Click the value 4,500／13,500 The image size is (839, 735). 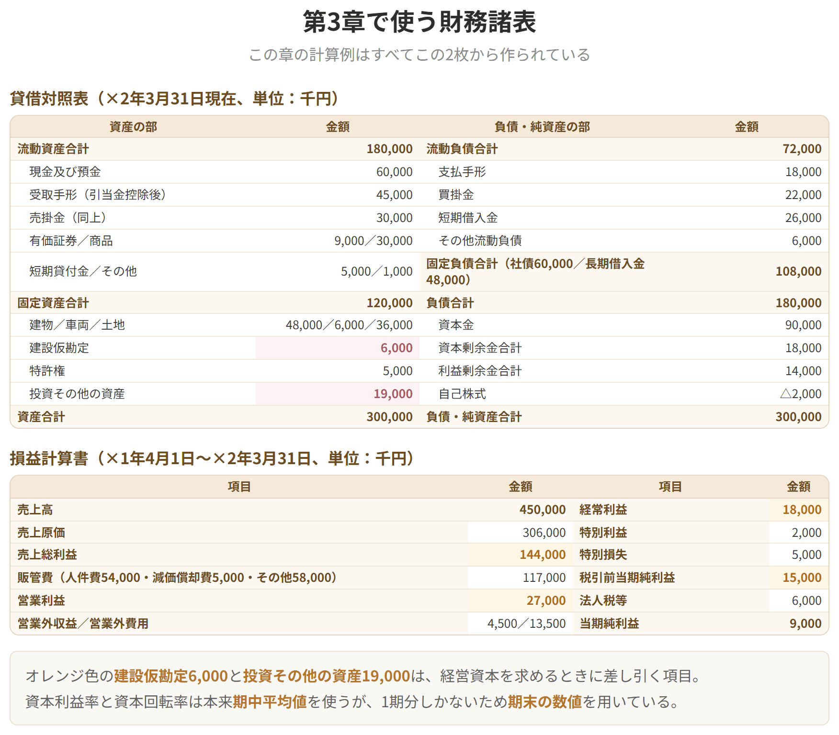coord(526,624)
